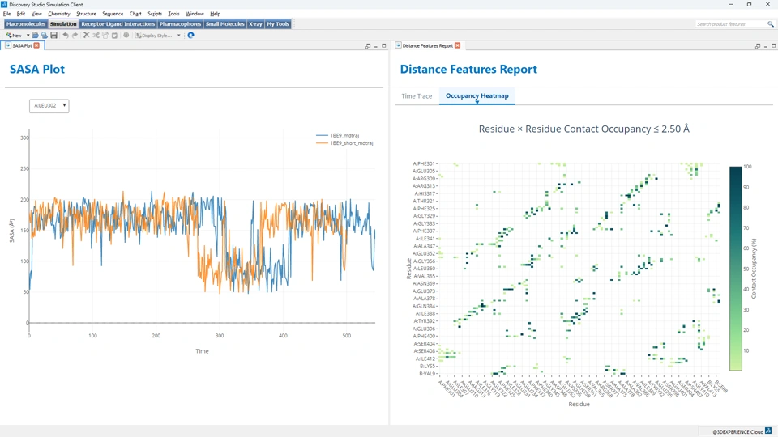Open the Pharmacophores toolset
Viewport: 778px width, 437px height.
click(180, 24)
